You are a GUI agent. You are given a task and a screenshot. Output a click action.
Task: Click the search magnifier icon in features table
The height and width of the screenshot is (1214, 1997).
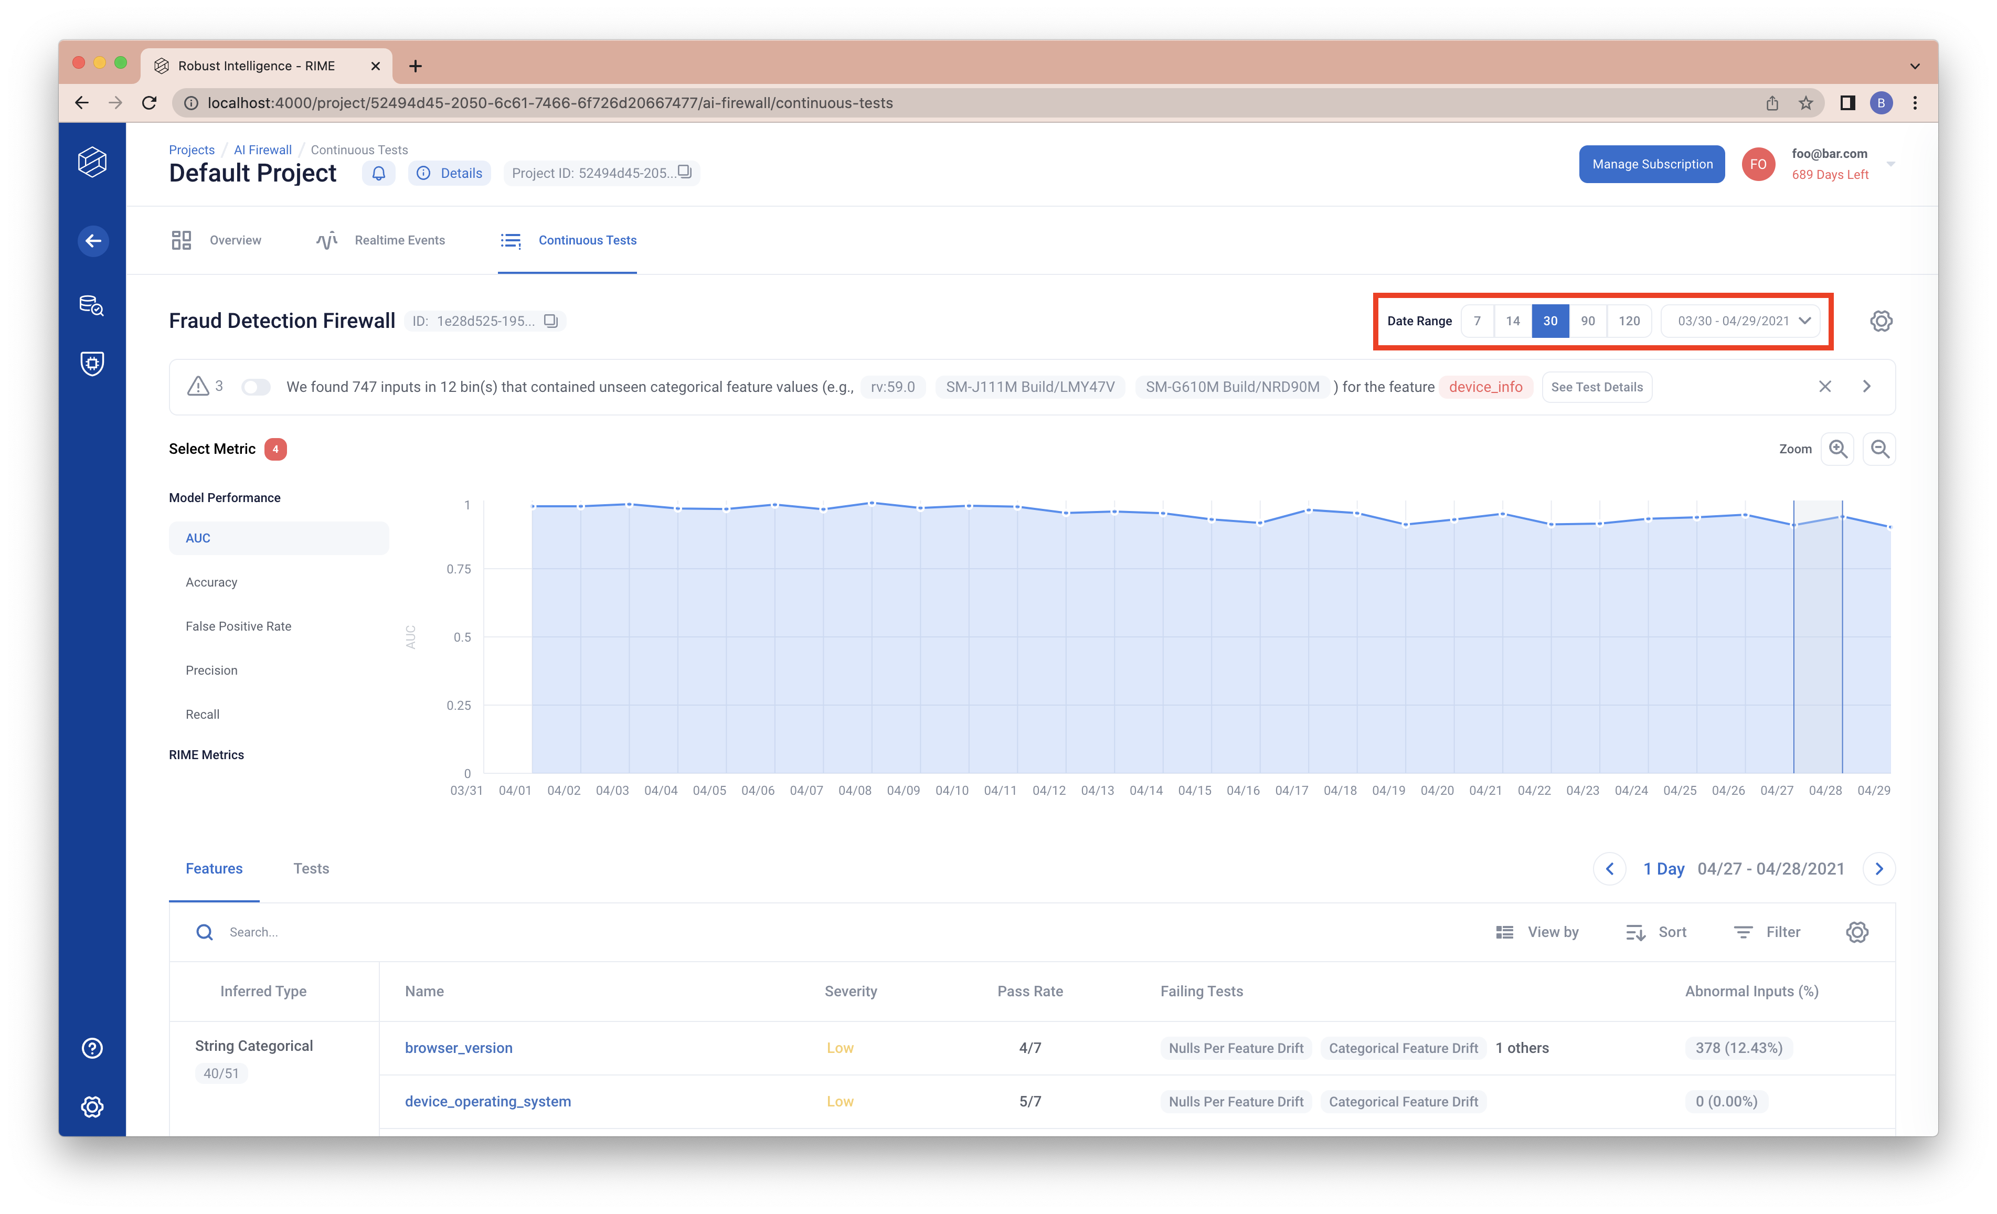tap(205, 932)
